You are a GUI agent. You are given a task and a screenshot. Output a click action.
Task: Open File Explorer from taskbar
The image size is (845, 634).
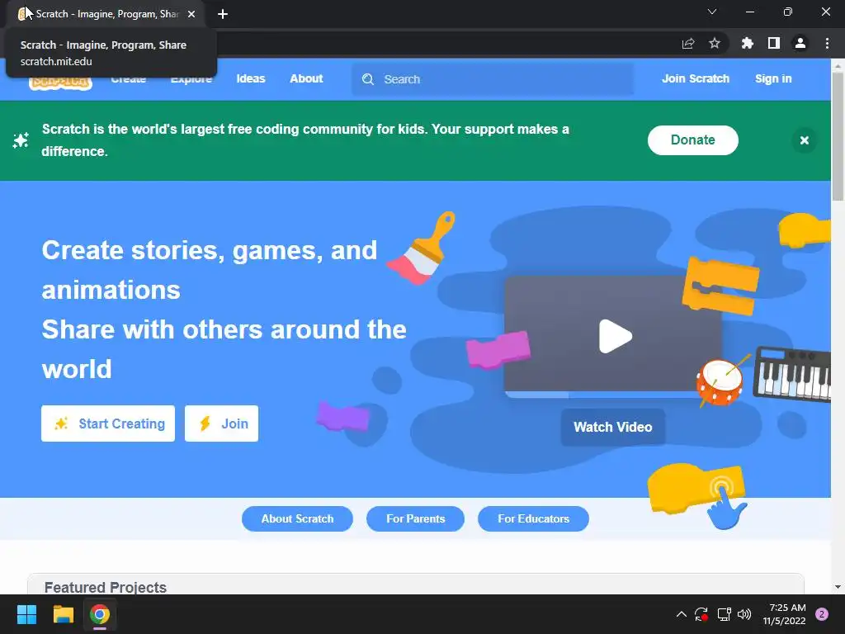63,614
